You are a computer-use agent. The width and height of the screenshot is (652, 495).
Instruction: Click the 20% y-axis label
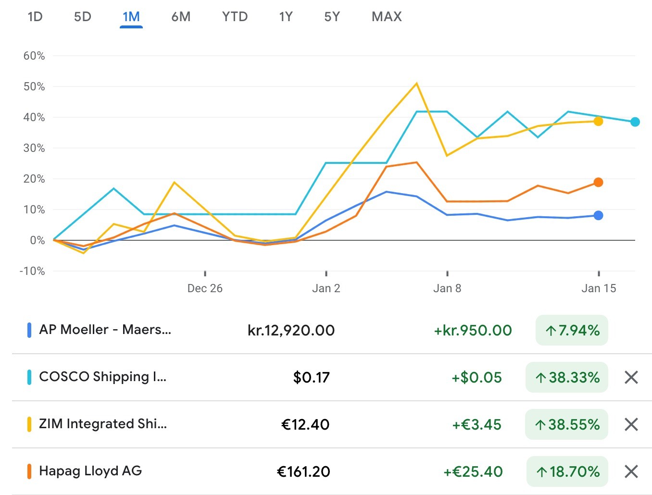coord(34,179)
